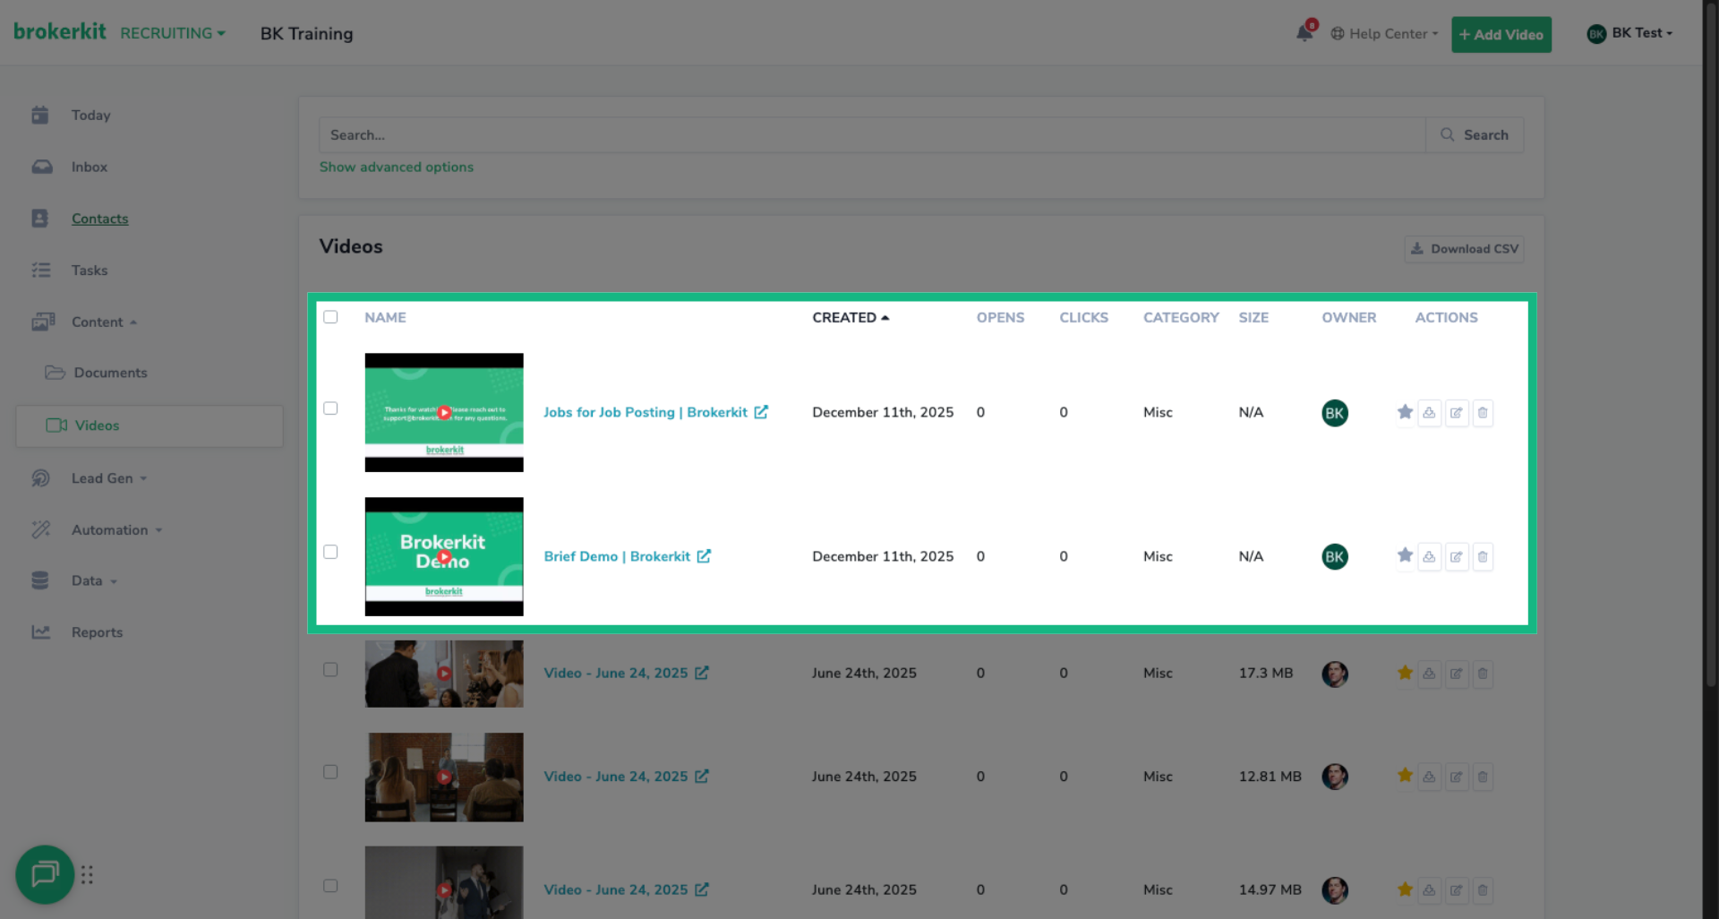The height and width of the screenshot is (919, 1719).
Task: Expand the Lead Gen menu
Action: pos(101,478)
